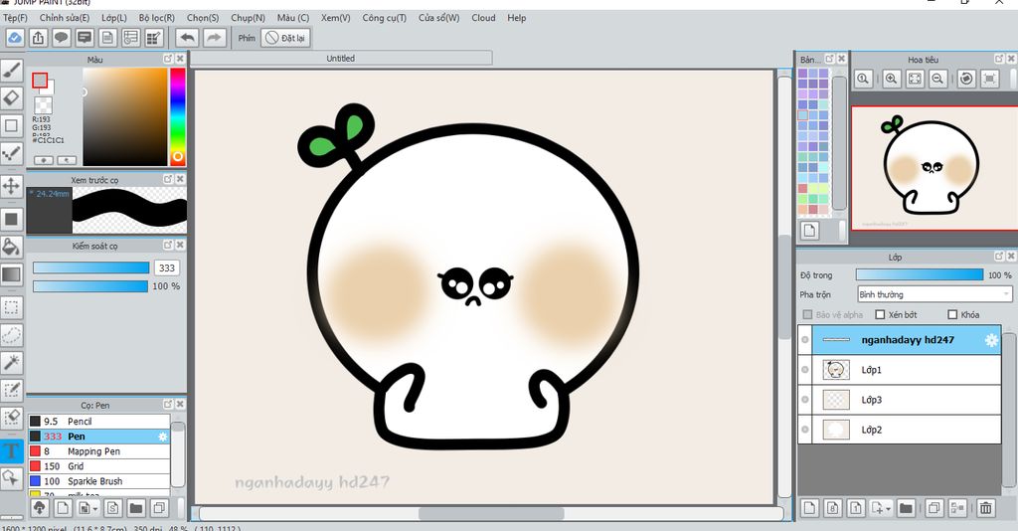Tick the Khóa lock checkbox
The image size is (1018, 531).
click(x=953, y=315)
